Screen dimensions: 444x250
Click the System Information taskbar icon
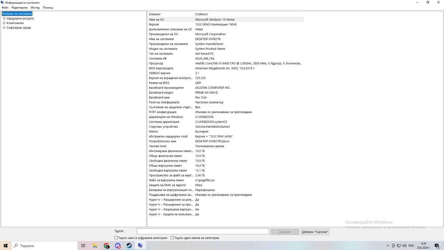click(140, 246)
